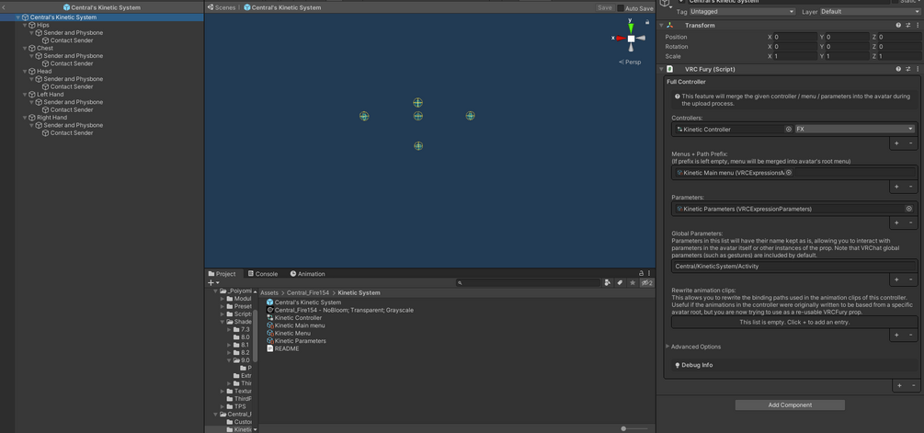
Task: Toggle hidden packages visibility eye button
Action: pos(646,283)
